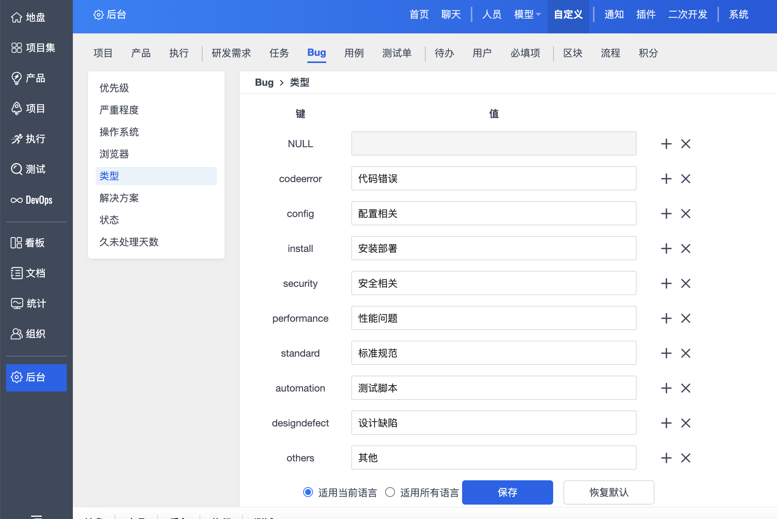Open 看板 in the sidebar
Viewport: 777px width, 519px height.
tap(28, 243)
